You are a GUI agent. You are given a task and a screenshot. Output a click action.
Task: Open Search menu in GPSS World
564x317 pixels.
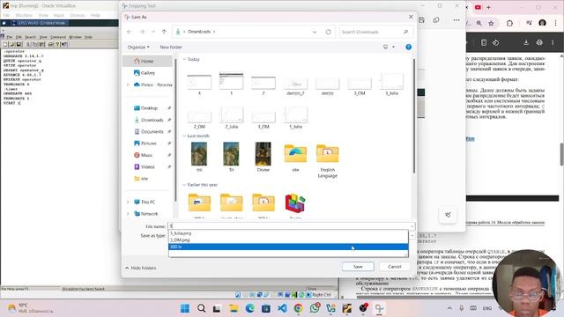tap(30, 37)
